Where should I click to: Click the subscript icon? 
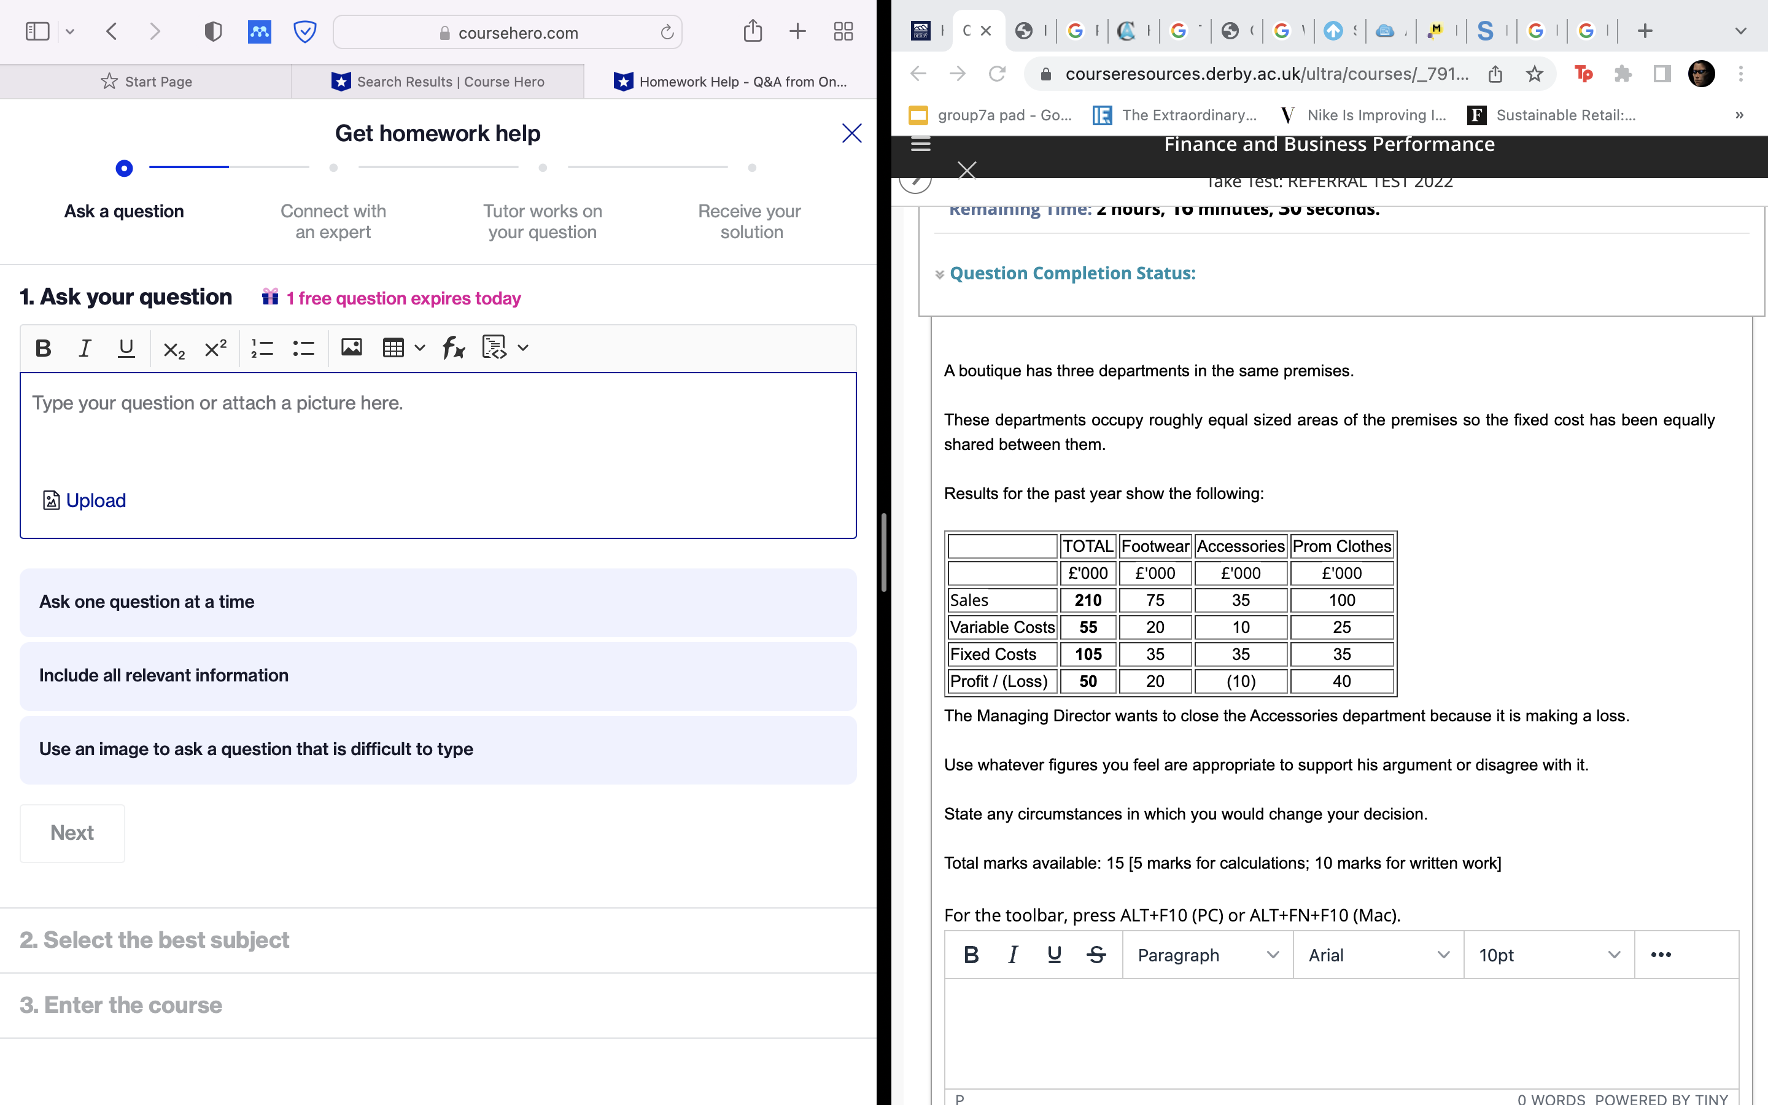[x=173, y=350]
